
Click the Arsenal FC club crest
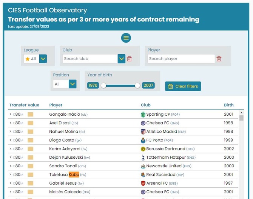(x=143, y=184)
